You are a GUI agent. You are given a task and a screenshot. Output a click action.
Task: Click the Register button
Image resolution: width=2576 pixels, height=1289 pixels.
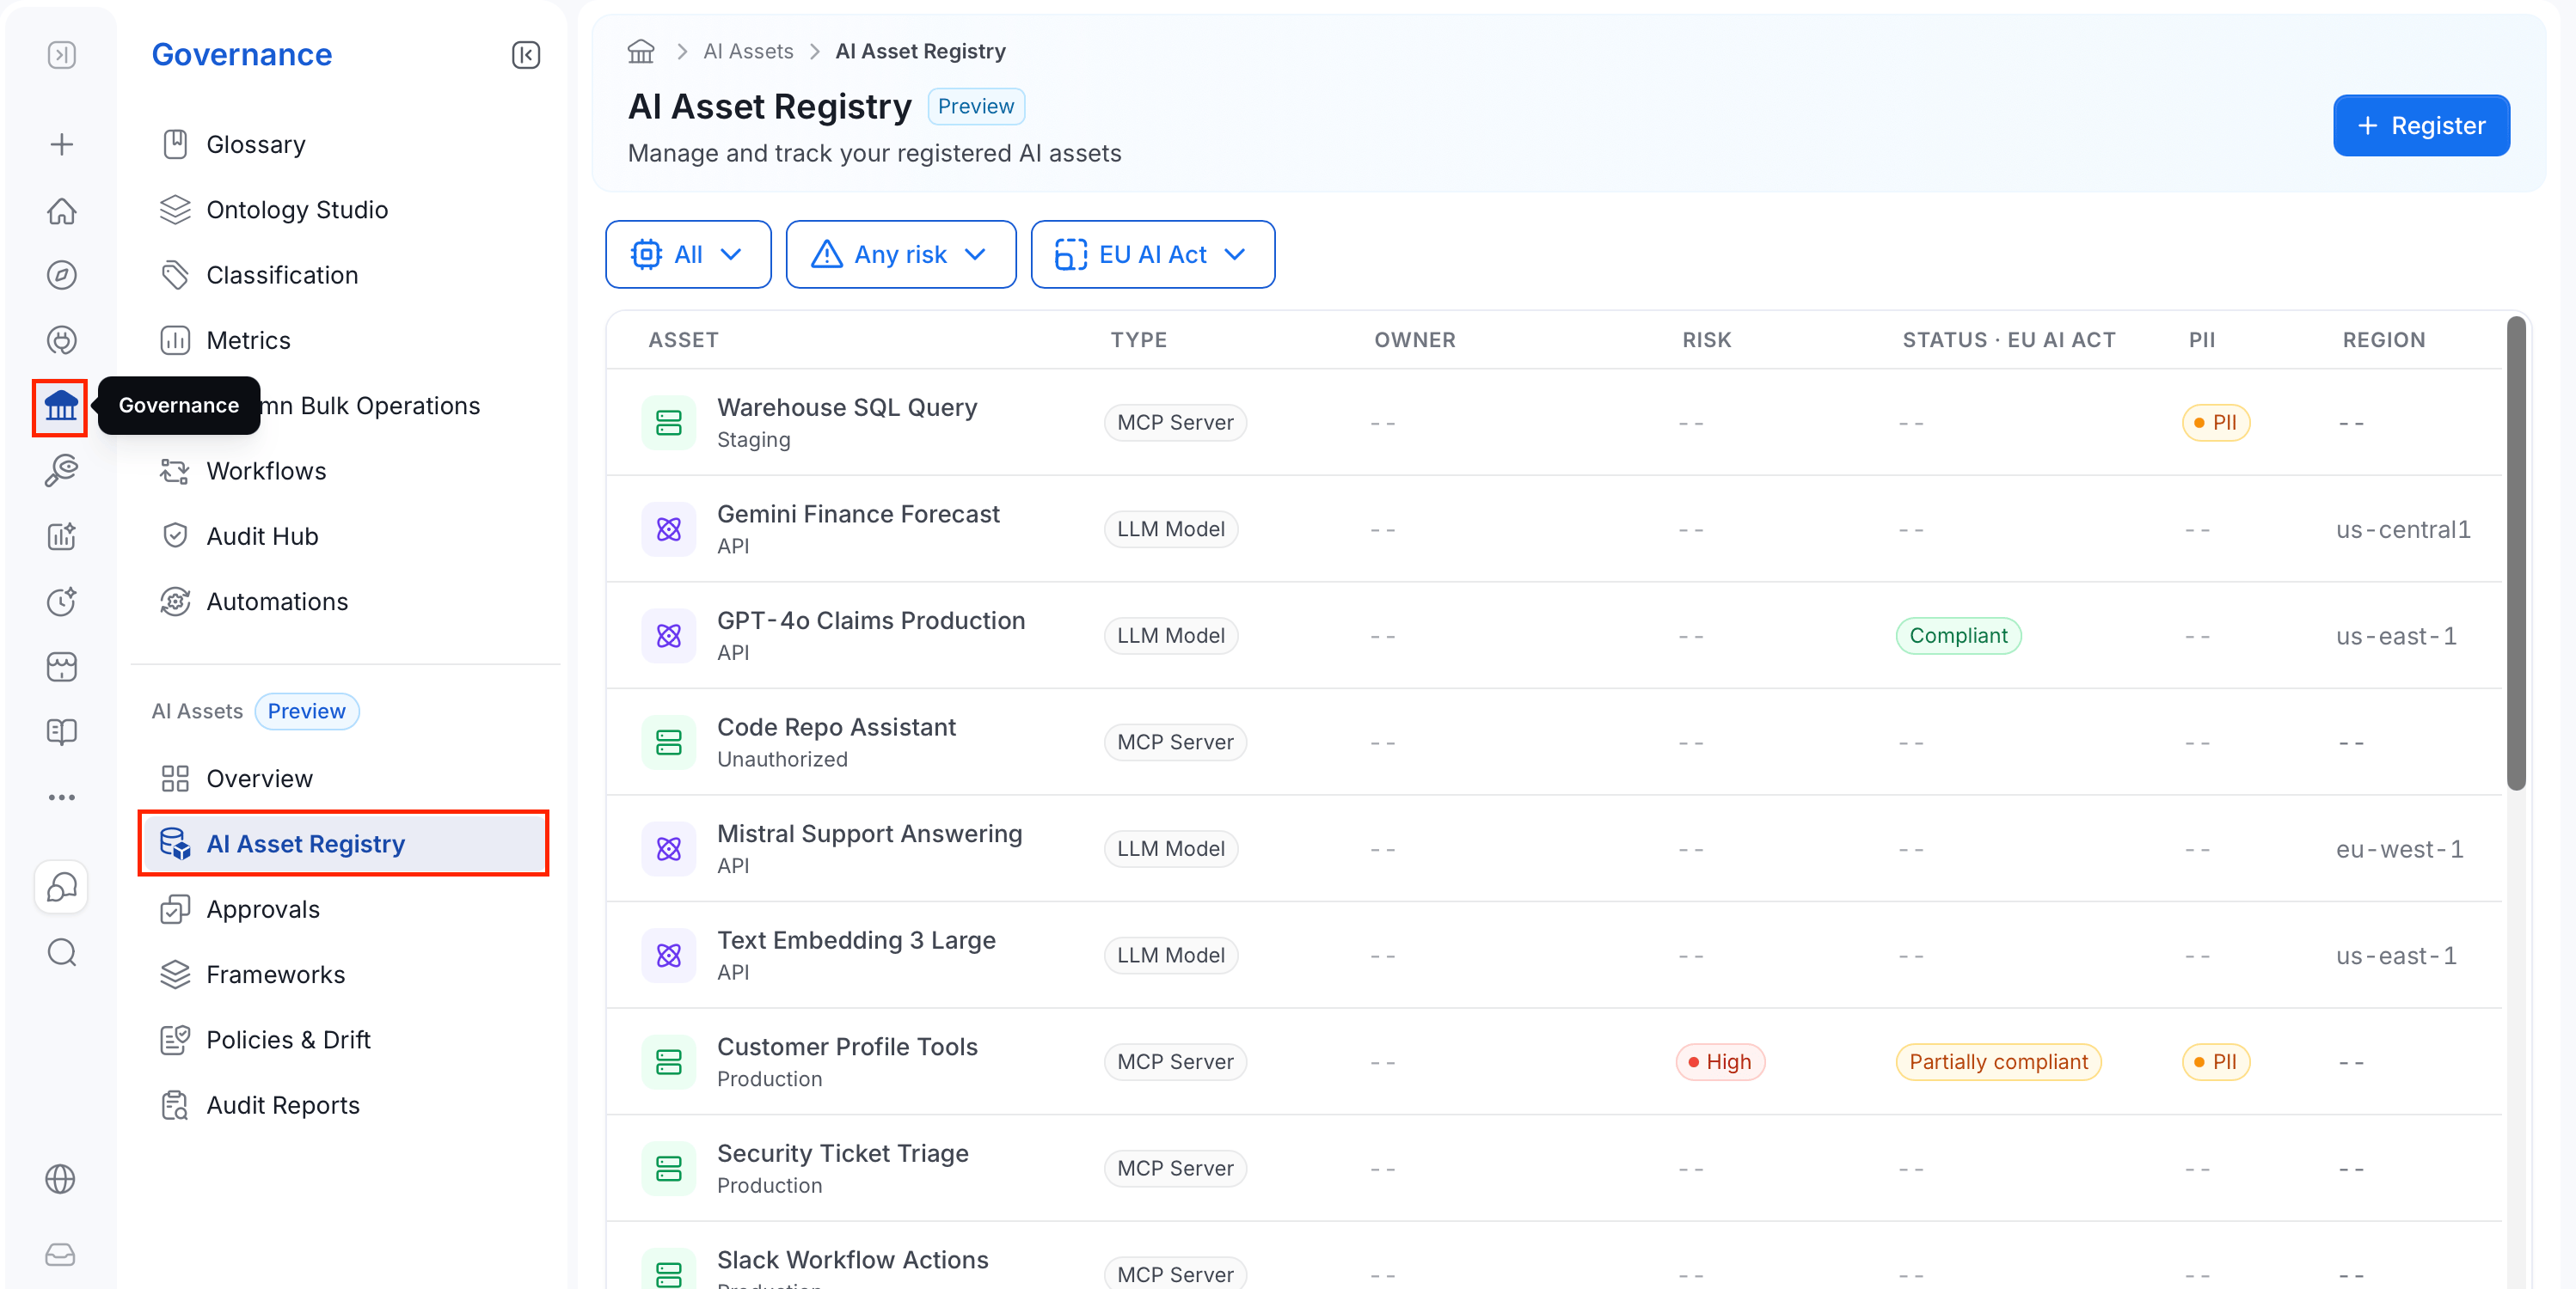coord(2421,126)
